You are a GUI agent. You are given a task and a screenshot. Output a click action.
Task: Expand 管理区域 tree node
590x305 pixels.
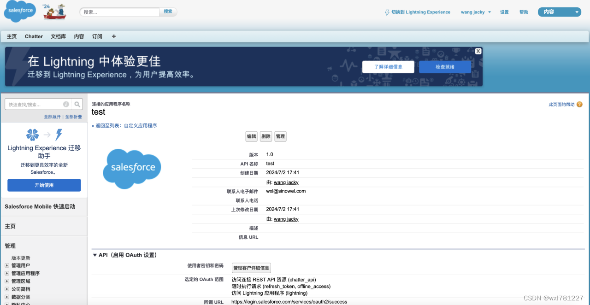[x=7, y=281]
